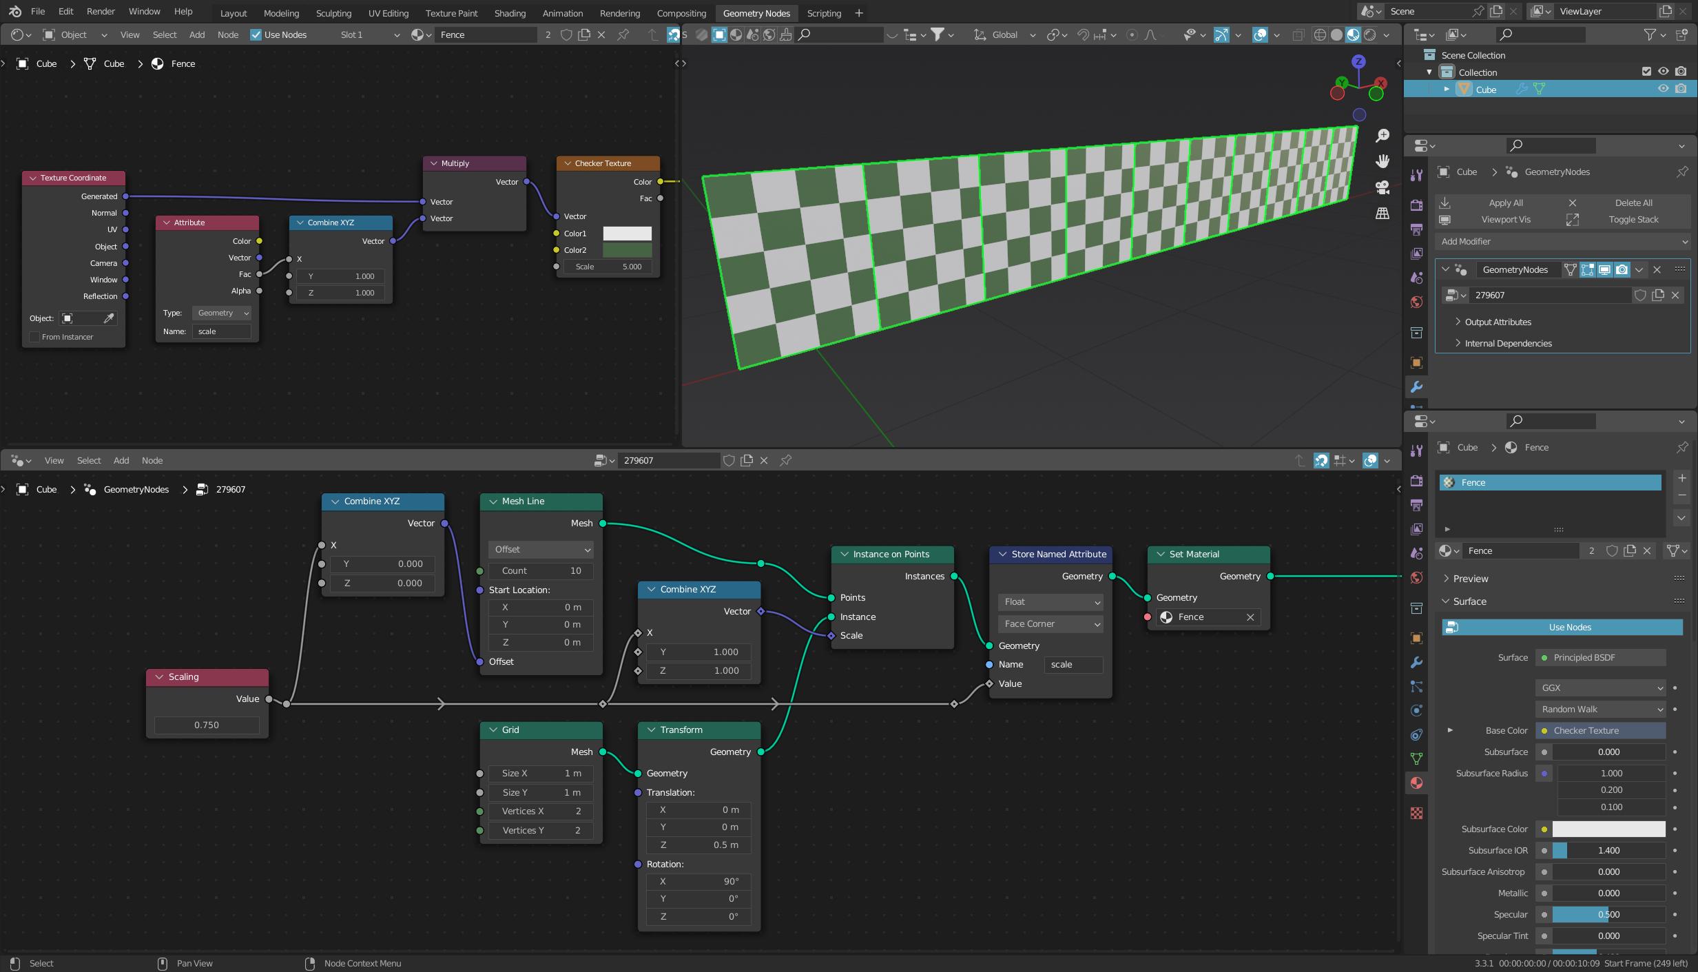Screen dimensions: 1698x972
Task: Add a new material slot with plus
Action: pyautogui.click(x=1681, y=478)
